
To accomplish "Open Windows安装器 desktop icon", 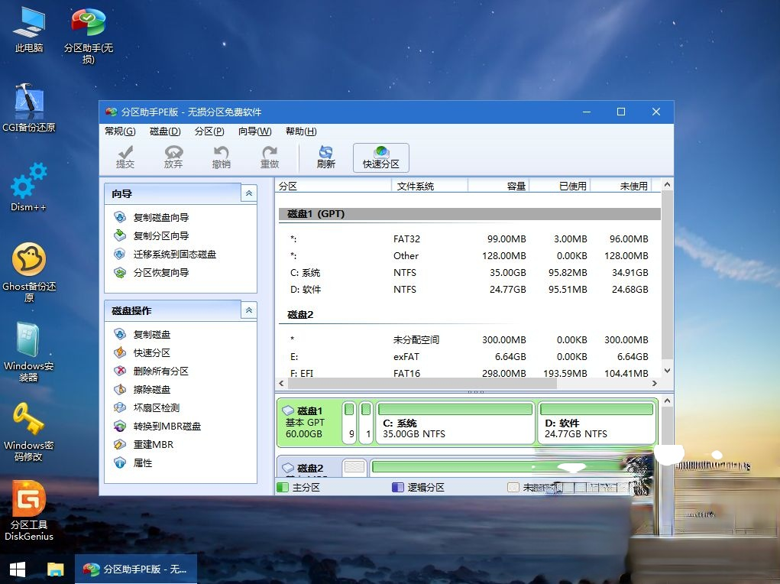I will point(29,352).
